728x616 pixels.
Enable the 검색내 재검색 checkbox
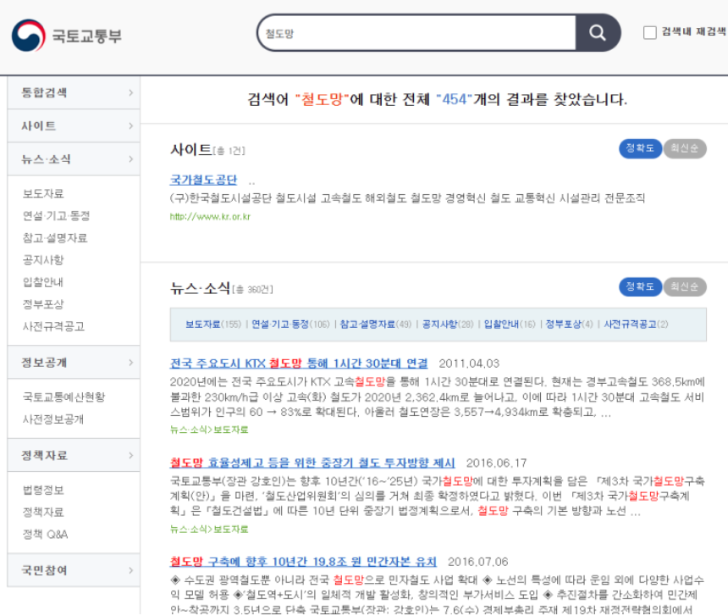[650, 33]
